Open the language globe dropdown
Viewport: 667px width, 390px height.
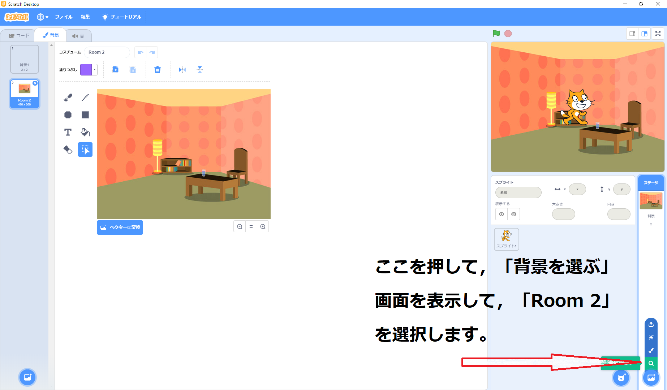click(42, 17)
